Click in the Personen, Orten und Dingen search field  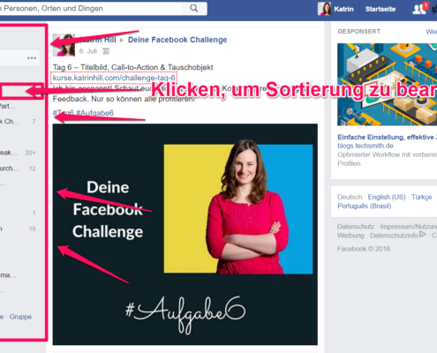pyautogui.click(x=90, y=9)
